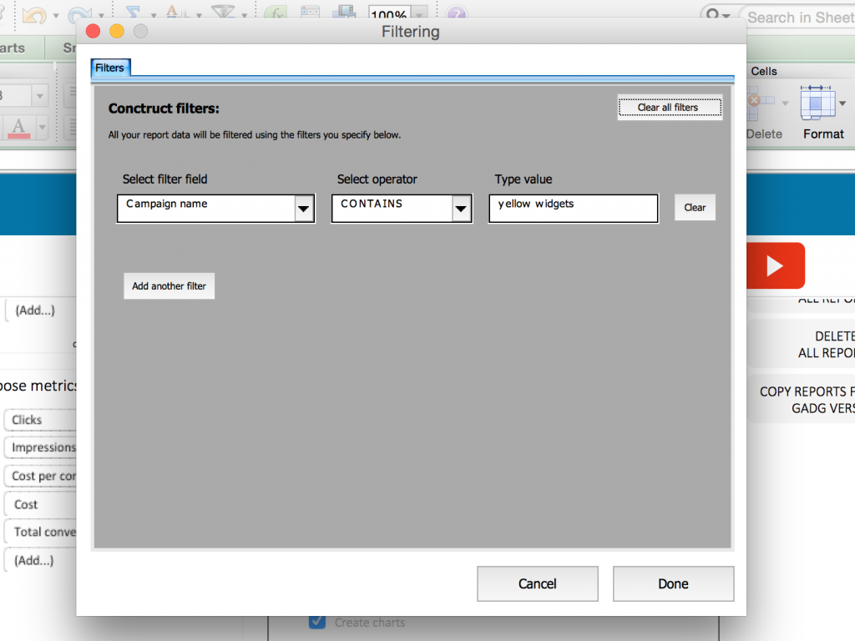The width and height of the screenshot is (855, 641).
Task: Click the Redo icon in the Excel toolbar
Action: (x=78, y=14)
